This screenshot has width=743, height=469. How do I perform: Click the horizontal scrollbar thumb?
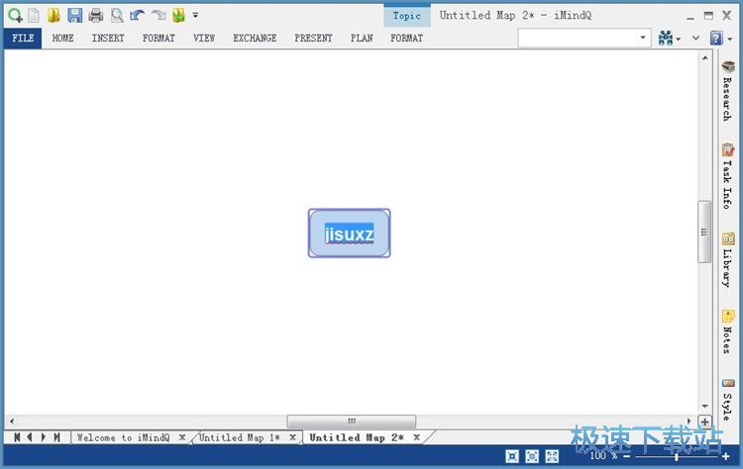[351, 421]
